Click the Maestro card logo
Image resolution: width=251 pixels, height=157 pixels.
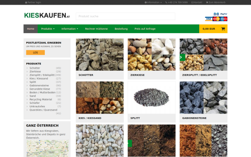pos(224,19)
